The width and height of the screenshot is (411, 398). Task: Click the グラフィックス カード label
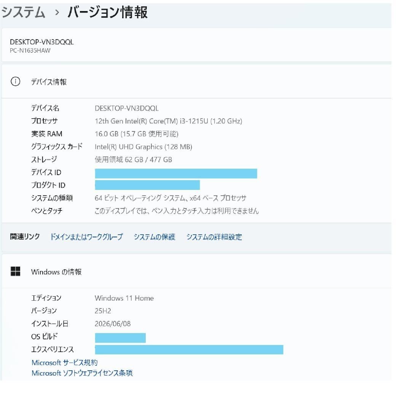coord(57,147)
